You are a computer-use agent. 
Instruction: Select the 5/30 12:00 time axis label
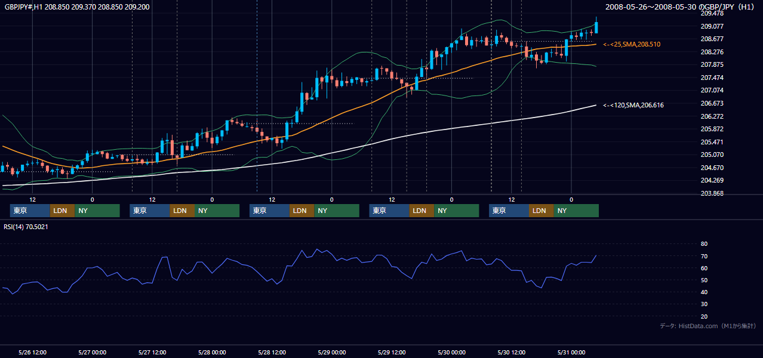511,352
